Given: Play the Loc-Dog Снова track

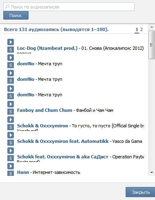Looking at the screenshot, I should pyautogui.click(x=11, y=42).
